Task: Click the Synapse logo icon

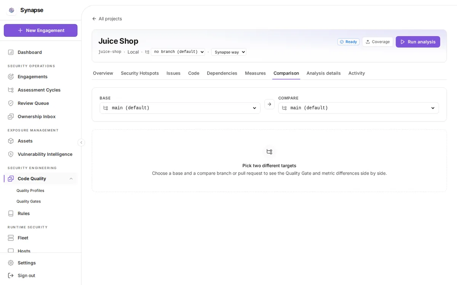Action: pos(11,10)
